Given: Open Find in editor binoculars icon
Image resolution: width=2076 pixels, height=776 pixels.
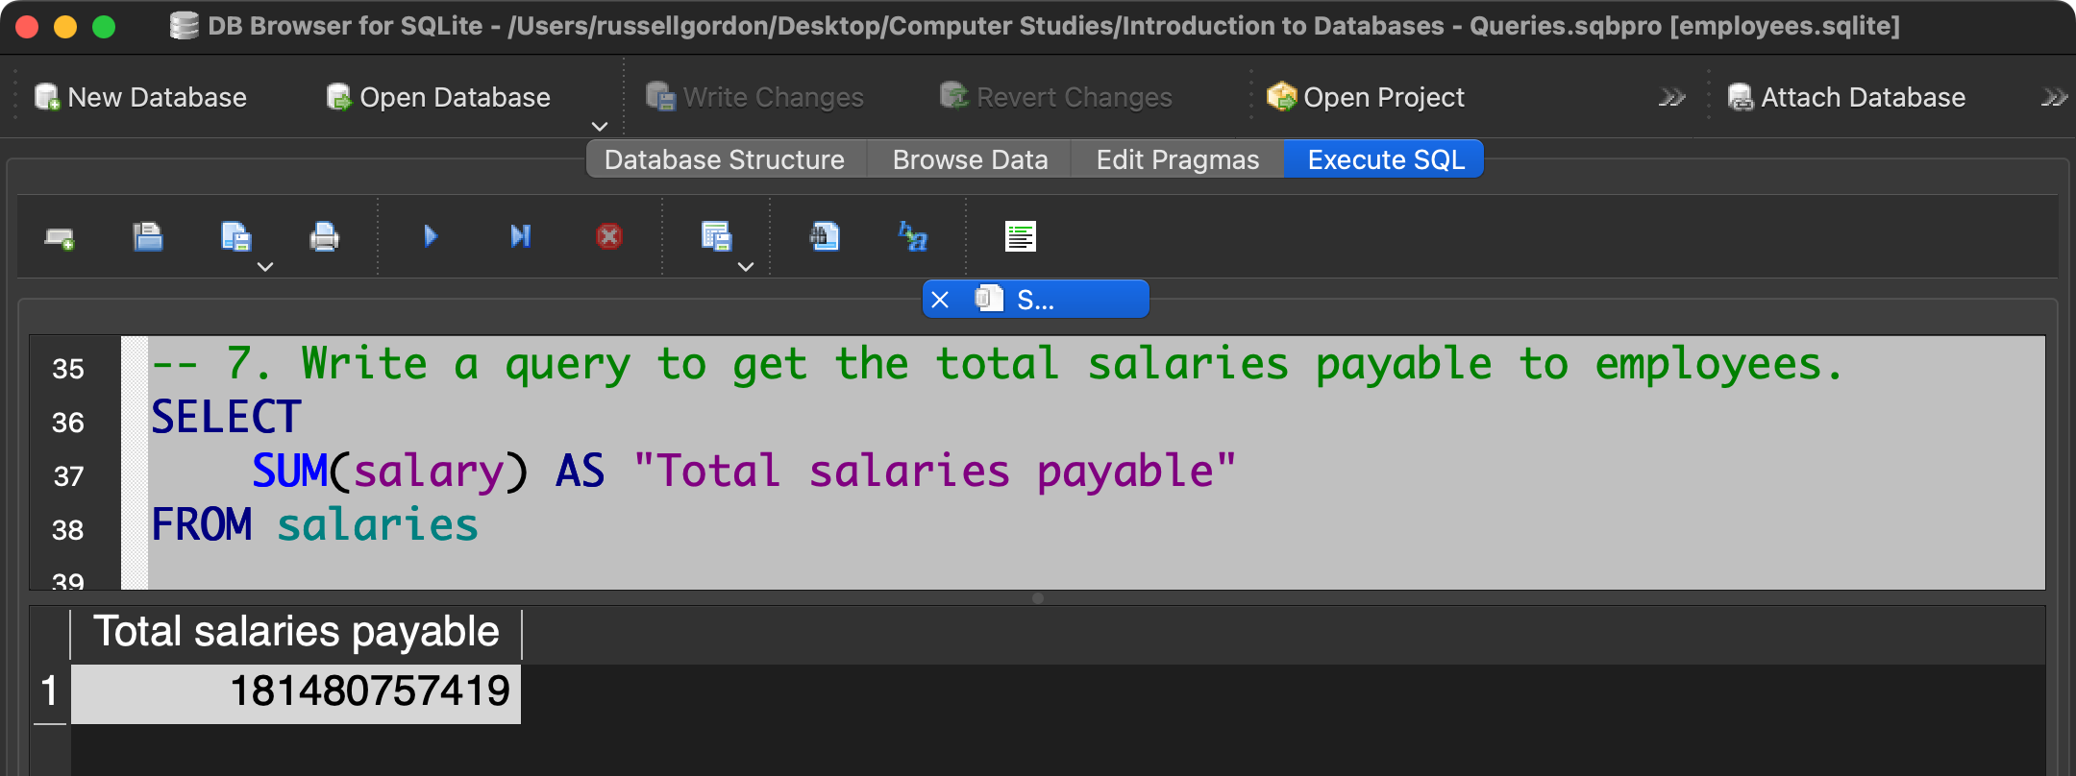Looking at the screenshot, I should coord(825,236).
